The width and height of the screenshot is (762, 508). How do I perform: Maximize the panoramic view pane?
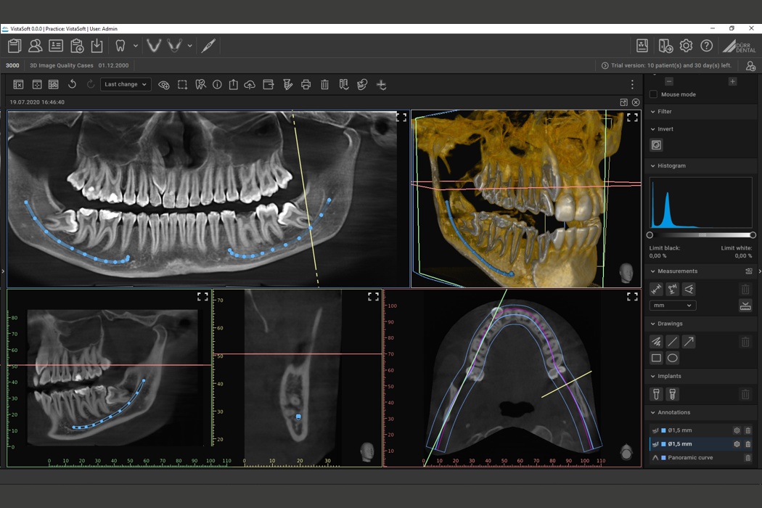pyautogui.click(x=401, y=118)
